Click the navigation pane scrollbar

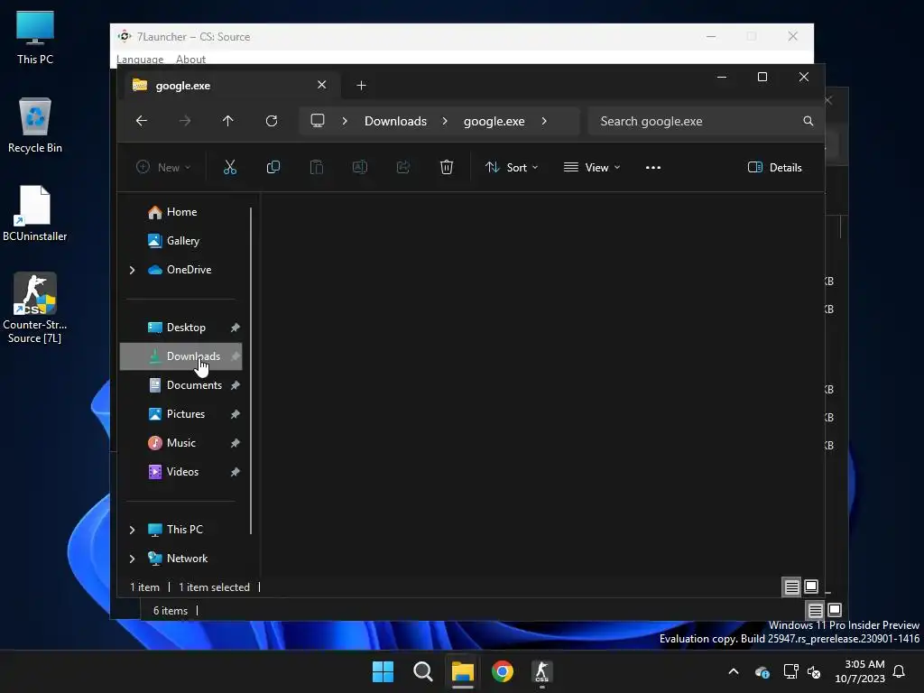[x=251, y=371]
